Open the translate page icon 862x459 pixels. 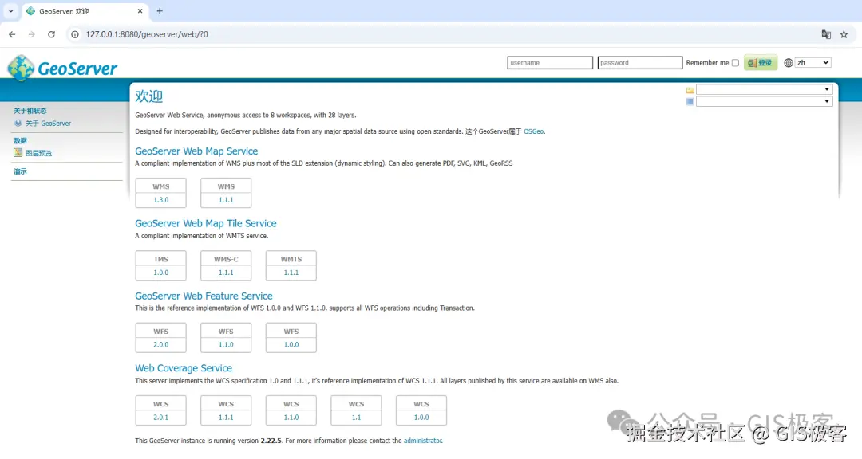[826, 34]
